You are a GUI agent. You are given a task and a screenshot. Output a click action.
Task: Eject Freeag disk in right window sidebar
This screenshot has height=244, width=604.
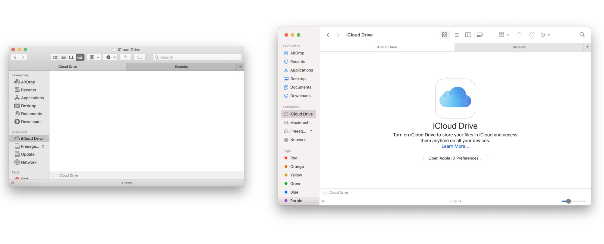tap(311, 131)
